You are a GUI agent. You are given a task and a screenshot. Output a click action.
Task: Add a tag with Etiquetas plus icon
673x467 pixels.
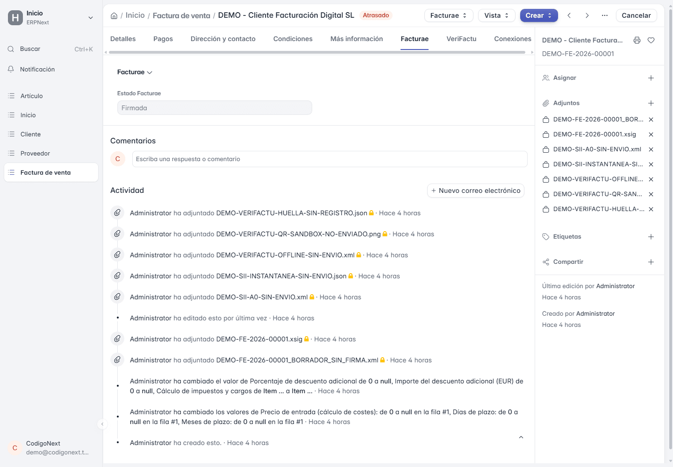(651, 237)
